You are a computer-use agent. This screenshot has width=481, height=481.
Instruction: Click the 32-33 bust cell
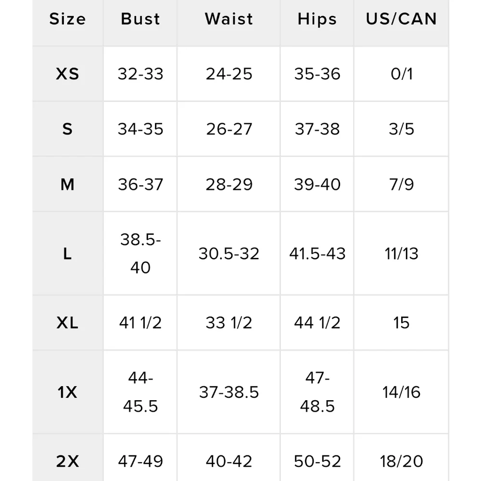point(140,74)
